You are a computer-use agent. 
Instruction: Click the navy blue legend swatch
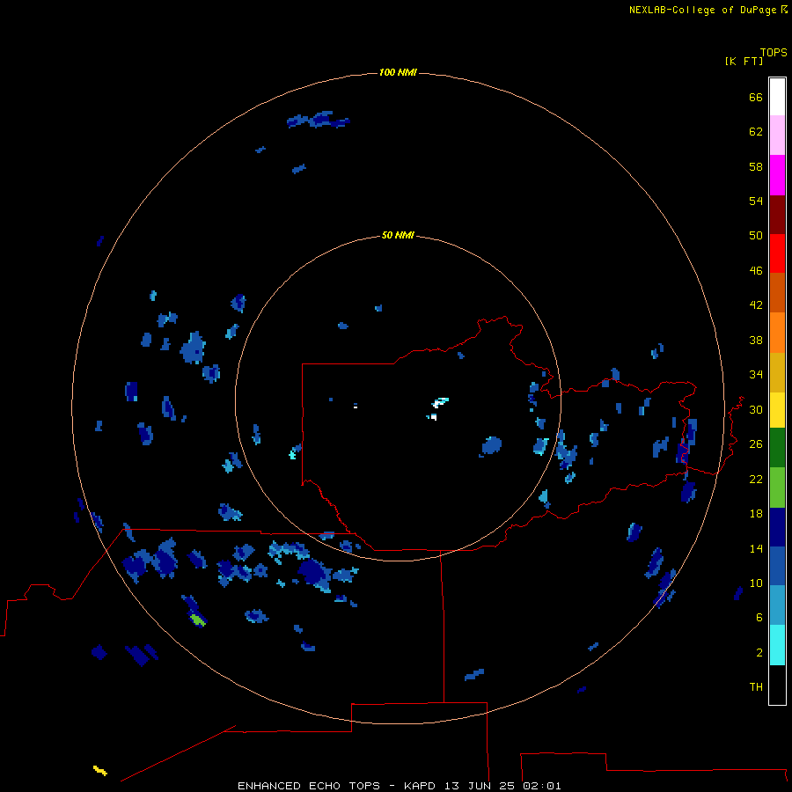777,527
